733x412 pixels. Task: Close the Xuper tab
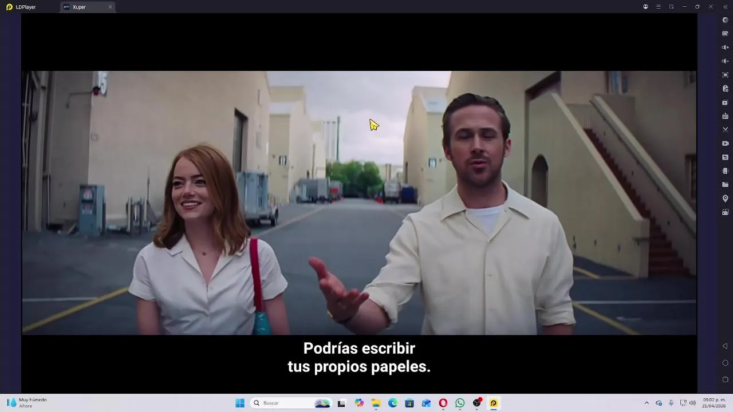(x=110, y=7)
